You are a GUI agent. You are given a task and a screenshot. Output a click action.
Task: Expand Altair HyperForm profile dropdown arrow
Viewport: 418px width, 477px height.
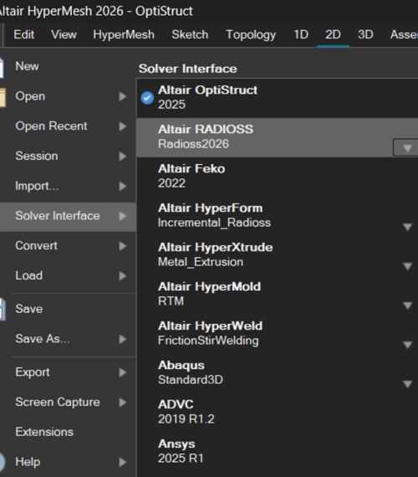click(407, 227)
